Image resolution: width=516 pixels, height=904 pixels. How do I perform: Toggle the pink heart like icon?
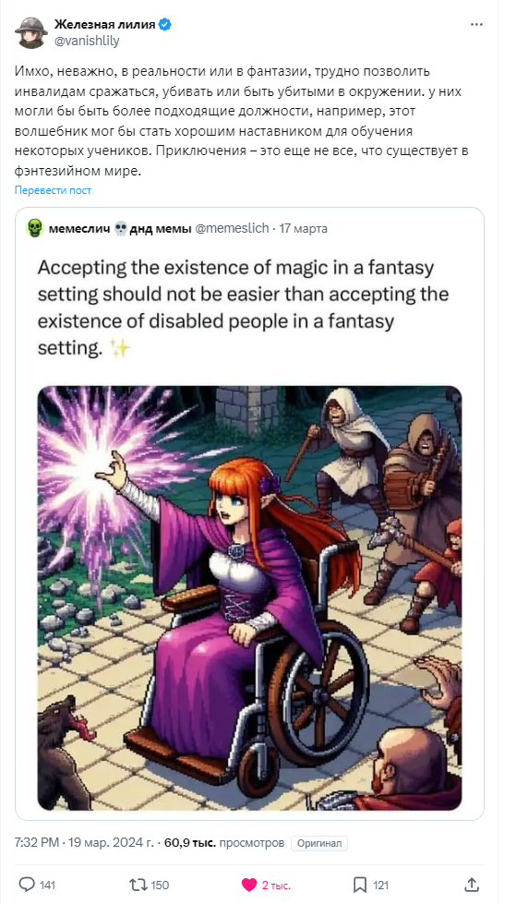249,885
